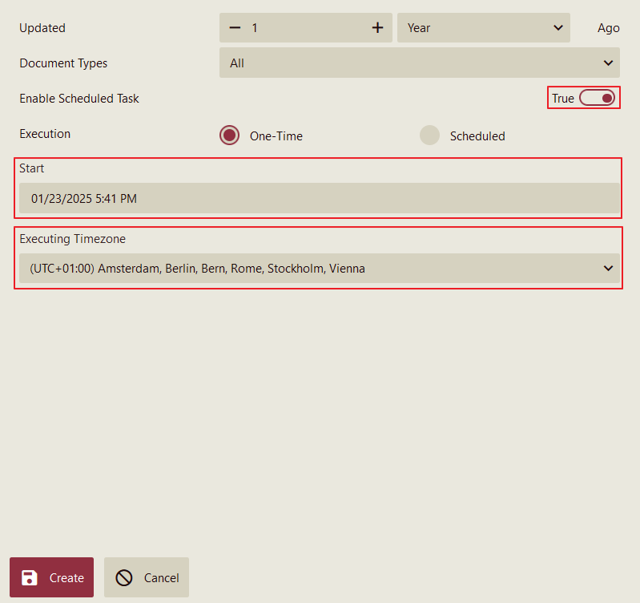This screenshot has height=603, width=640.
Task: Click the Start date and time field
Action: [318, 198]
